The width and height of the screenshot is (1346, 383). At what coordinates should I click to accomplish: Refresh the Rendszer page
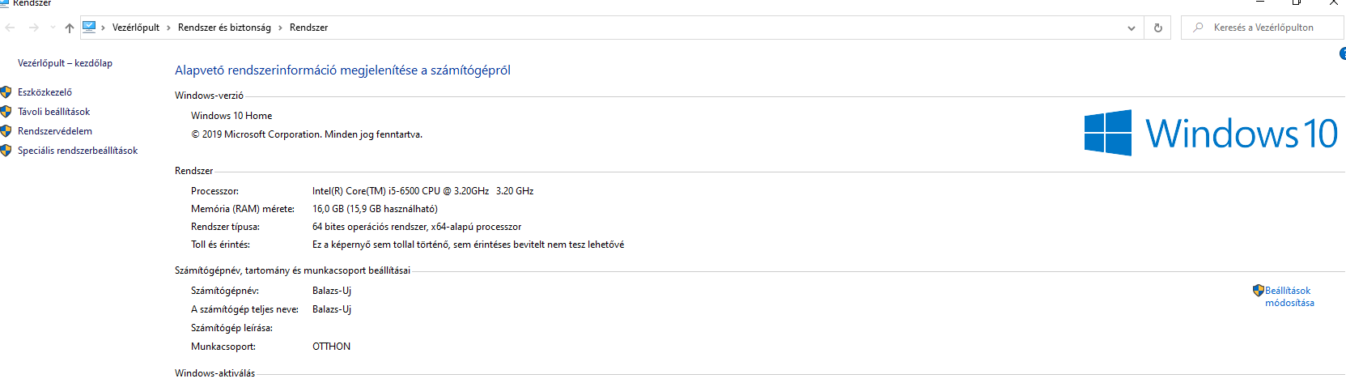1157,28
